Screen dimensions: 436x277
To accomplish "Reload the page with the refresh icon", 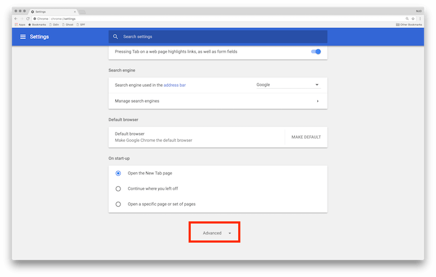I will (x=28, y=19).
